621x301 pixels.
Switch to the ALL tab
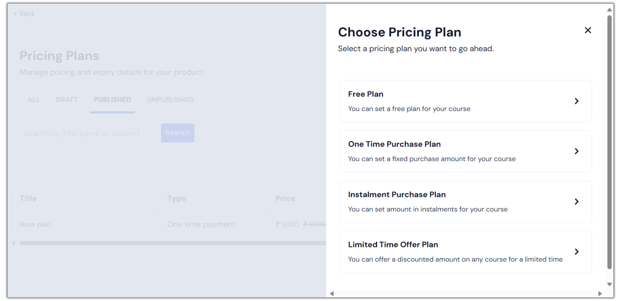click(x=34, y=100)
